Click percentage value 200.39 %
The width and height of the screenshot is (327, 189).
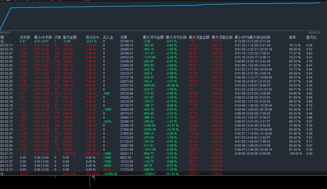[x=92, y=153]
